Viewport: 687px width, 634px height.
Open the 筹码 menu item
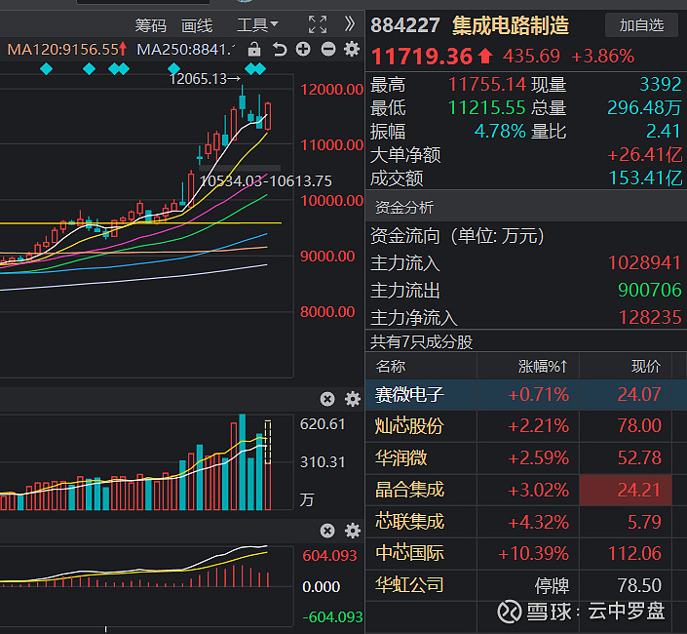coord(151,24)
